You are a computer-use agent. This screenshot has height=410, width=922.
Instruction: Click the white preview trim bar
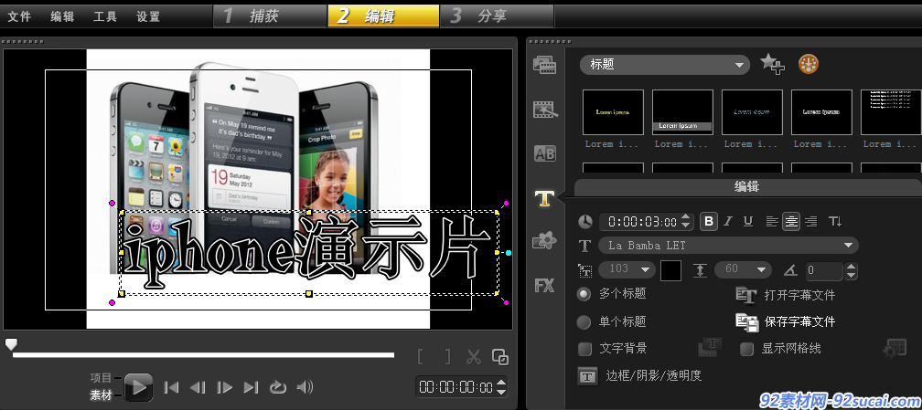pyautogui.click(x=203, y=355)
